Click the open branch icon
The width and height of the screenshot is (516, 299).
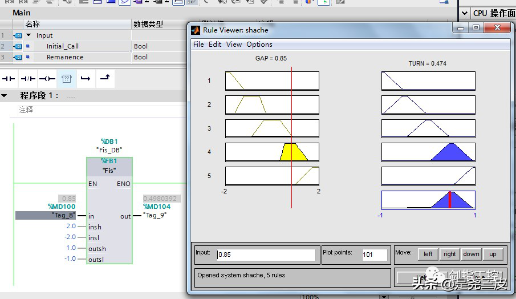coord(86,78)
